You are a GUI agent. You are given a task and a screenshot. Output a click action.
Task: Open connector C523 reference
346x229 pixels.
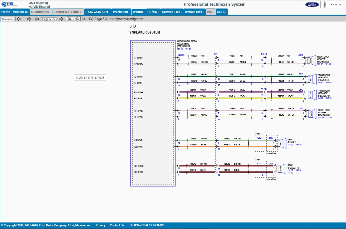301,55
